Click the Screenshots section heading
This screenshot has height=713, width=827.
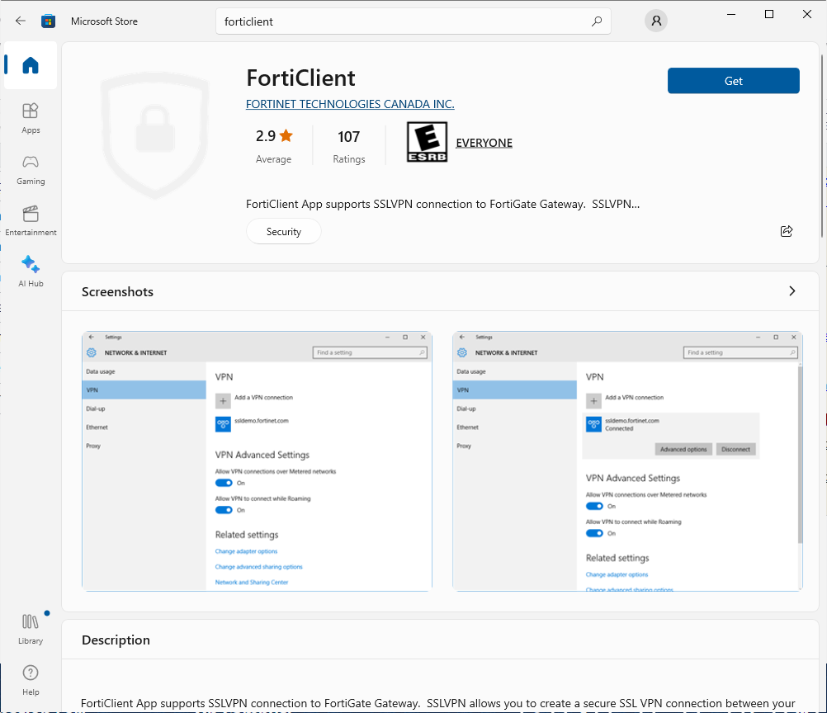pos(118,291)
